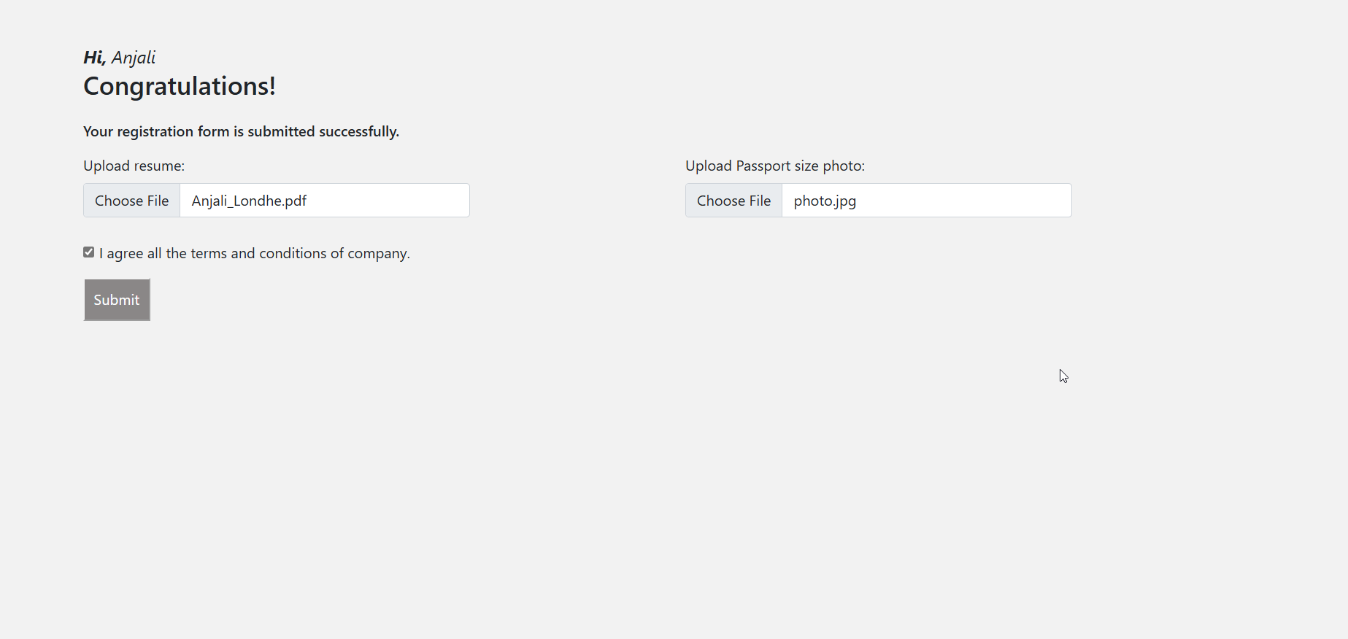Screen dimensions: 1348x639
Task: Click the photo.jpg file name field
Action: pyautogui.click(x=925, y=201)
